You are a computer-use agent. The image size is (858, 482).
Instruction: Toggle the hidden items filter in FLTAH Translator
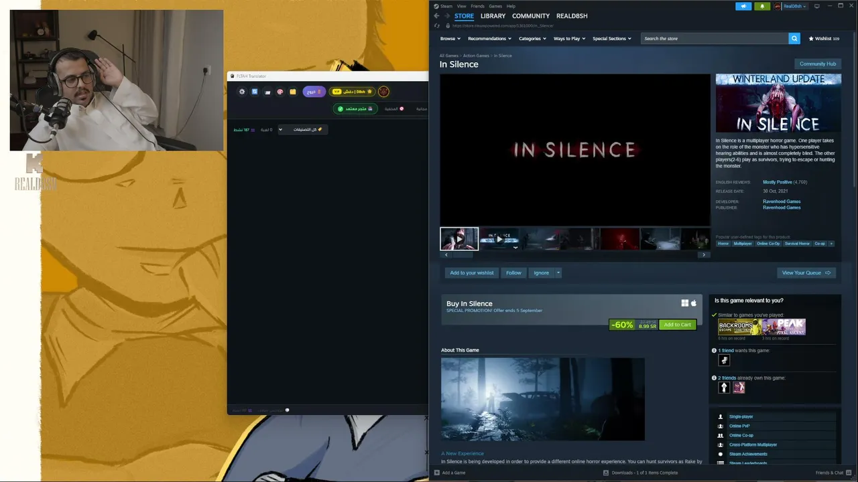tap(394, 108)
